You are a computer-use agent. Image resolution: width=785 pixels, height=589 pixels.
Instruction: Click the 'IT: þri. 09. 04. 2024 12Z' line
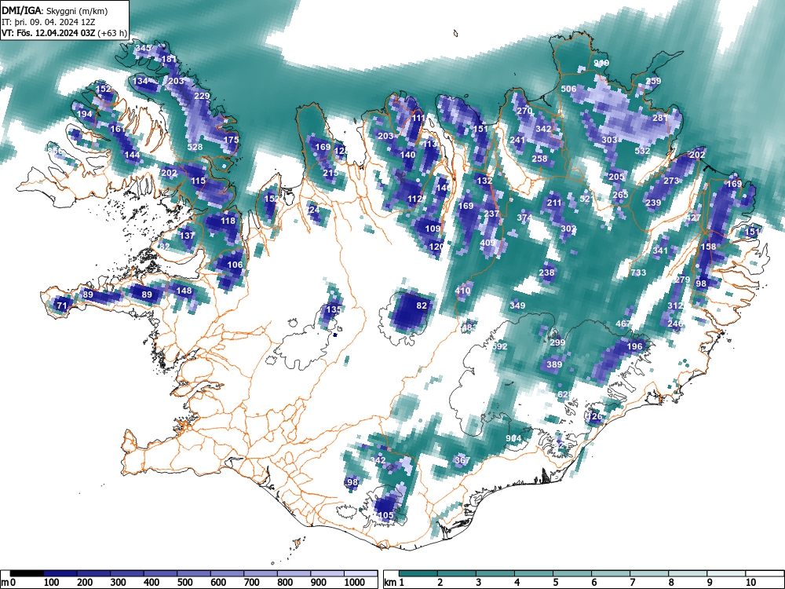coord(48,22)
